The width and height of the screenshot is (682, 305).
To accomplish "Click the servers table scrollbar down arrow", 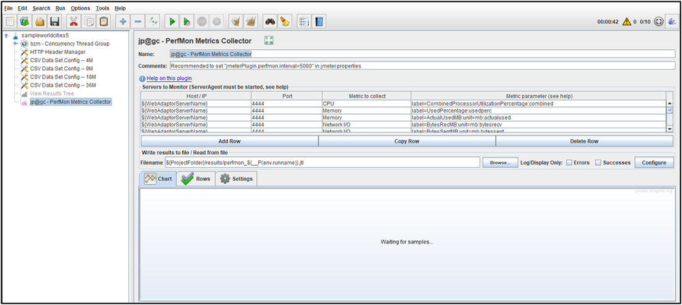I will (x=670, y=128).
